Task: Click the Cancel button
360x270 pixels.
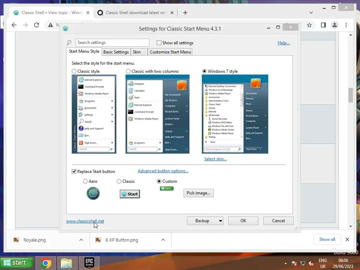Action: pyautogui.click(x=278, y=221)
